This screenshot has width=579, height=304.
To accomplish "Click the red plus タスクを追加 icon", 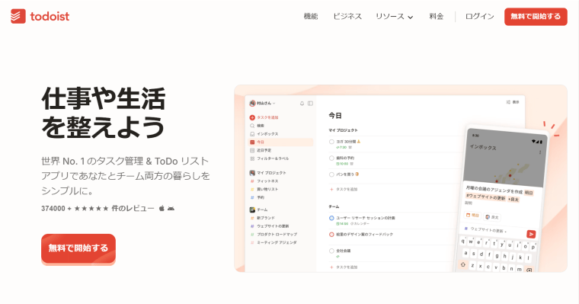I will [x=252, y=117].
